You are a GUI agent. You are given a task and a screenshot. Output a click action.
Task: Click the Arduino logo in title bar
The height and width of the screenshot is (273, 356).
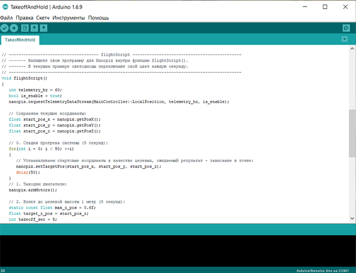(5, 7)
